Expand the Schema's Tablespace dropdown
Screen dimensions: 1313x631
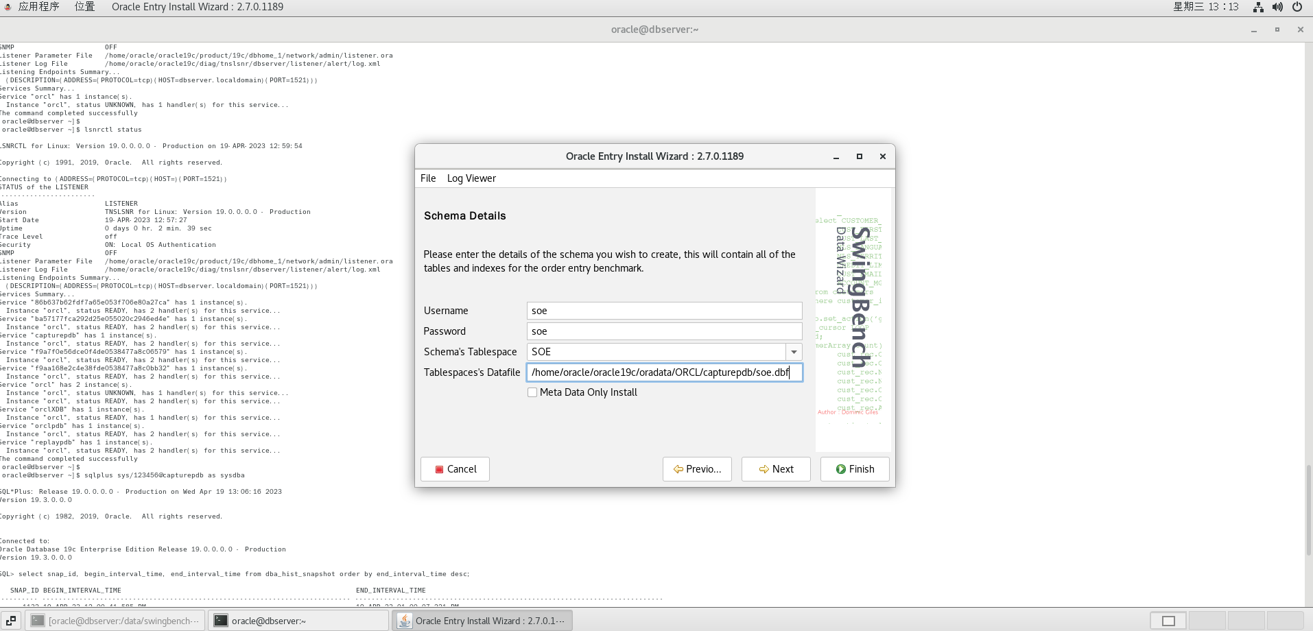coord(794,352)
